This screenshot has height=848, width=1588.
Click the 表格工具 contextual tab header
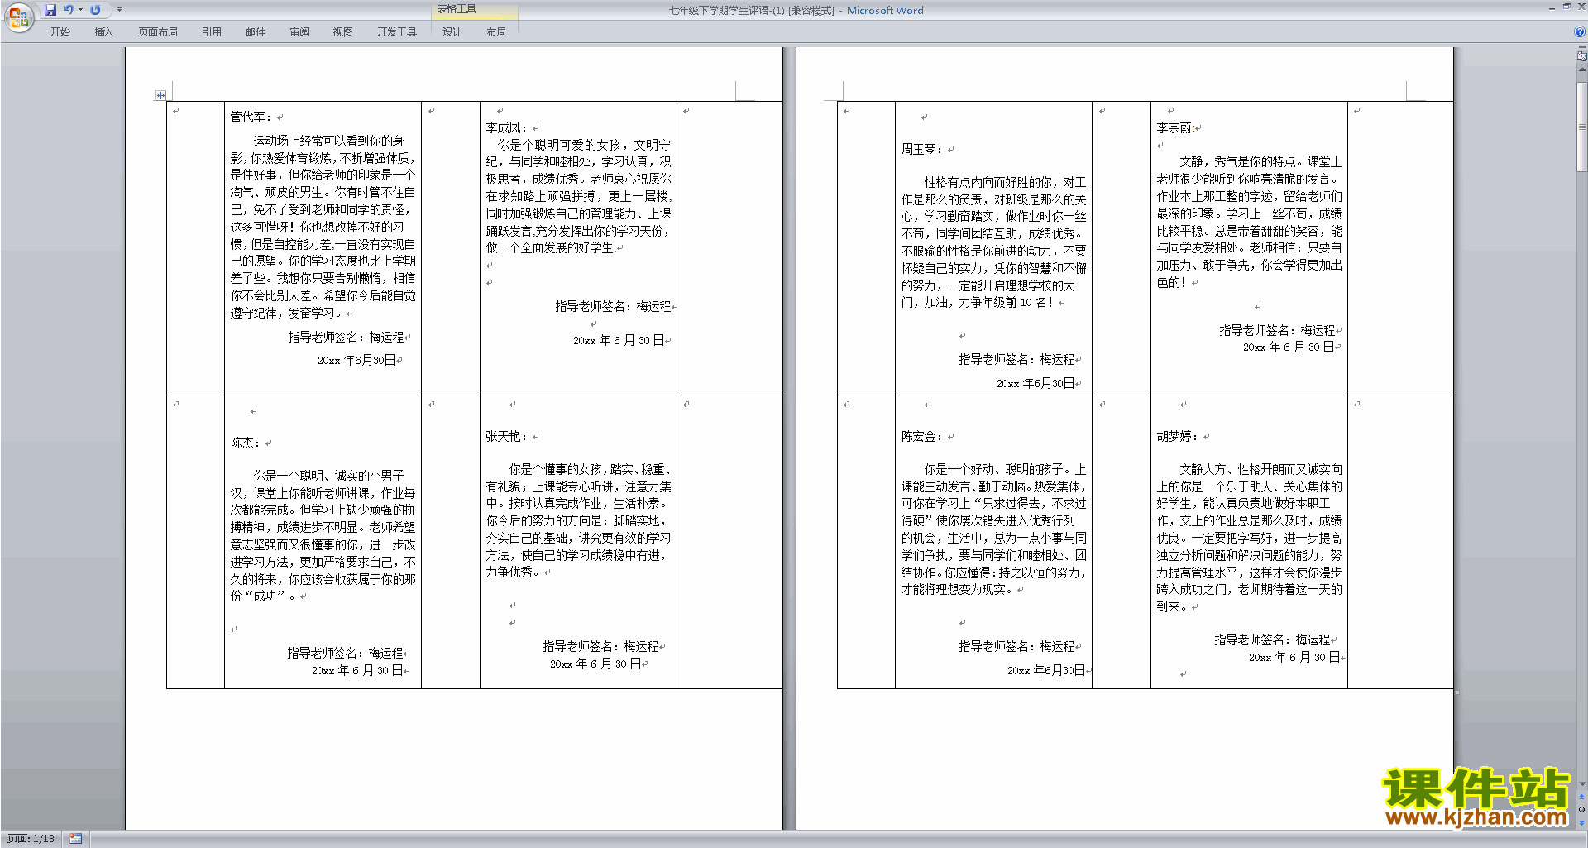point(457,9)
